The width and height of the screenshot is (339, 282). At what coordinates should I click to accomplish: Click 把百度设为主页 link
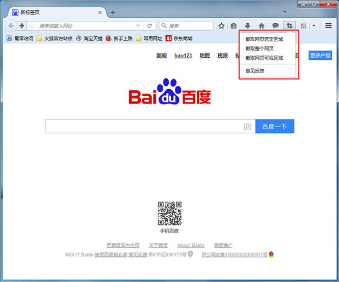tap(123, 245)
